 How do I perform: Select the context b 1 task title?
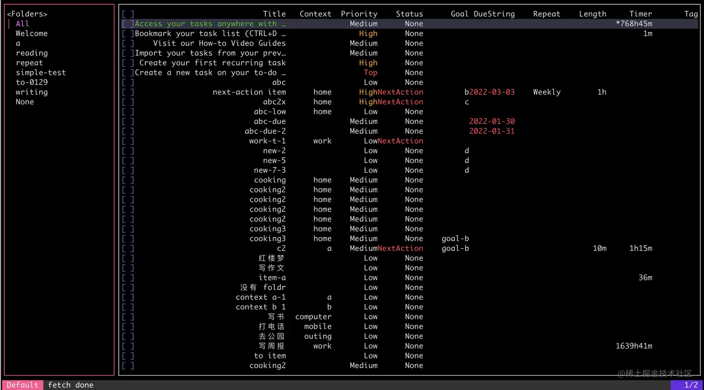point(261,307)
